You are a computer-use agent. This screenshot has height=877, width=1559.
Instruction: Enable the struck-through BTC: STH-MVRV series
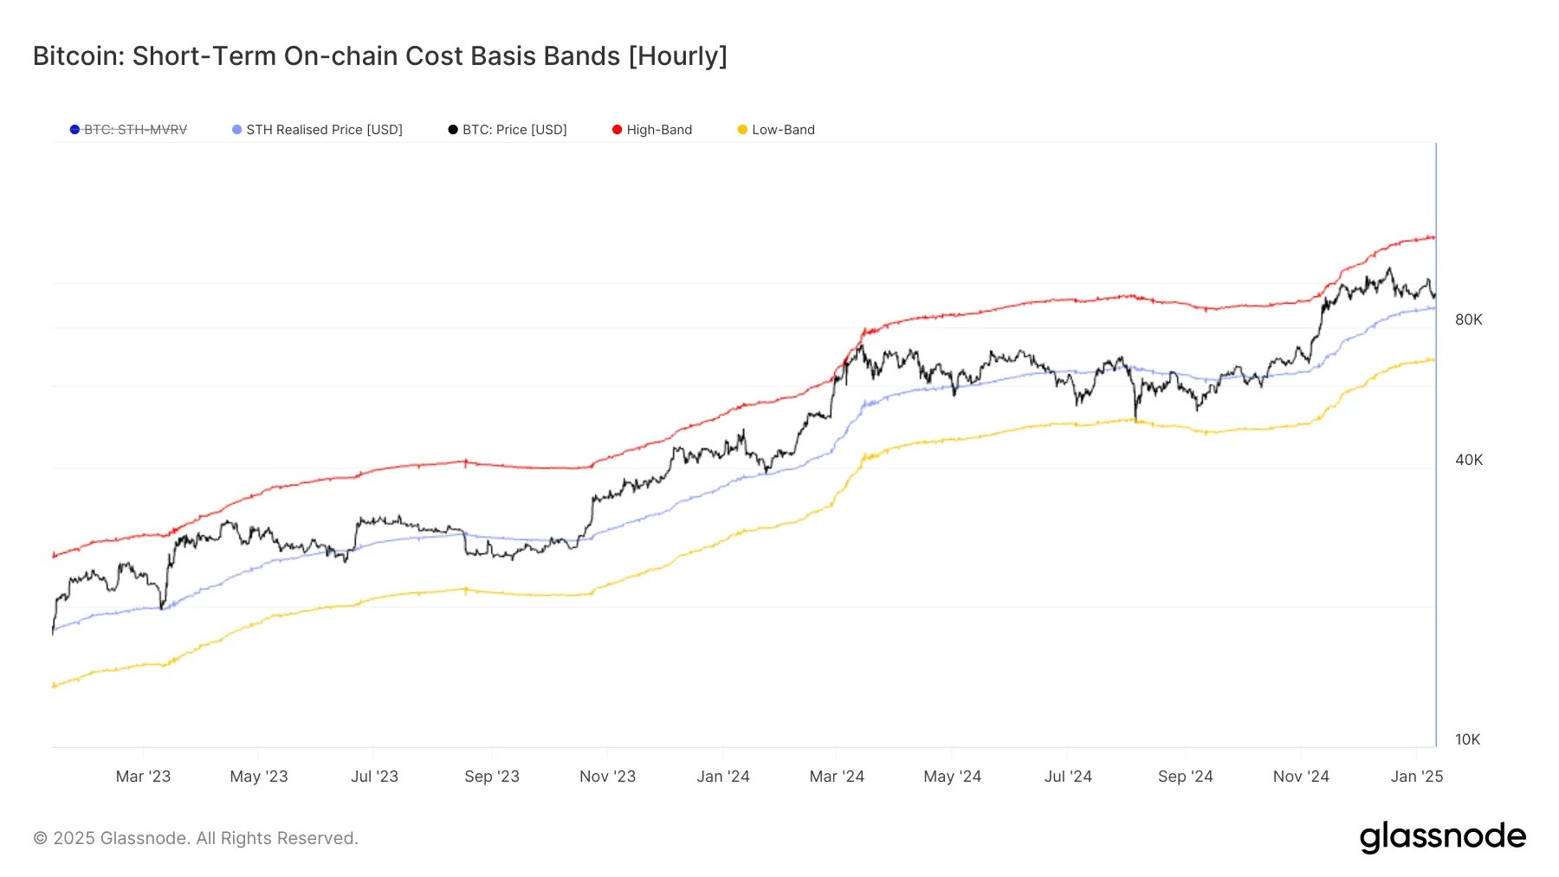click(135, 130)
